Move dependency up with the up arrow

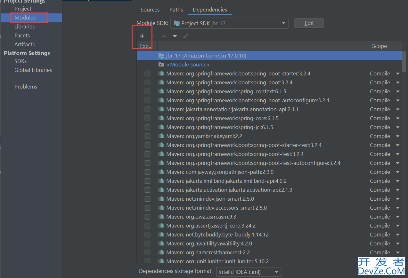164,36
